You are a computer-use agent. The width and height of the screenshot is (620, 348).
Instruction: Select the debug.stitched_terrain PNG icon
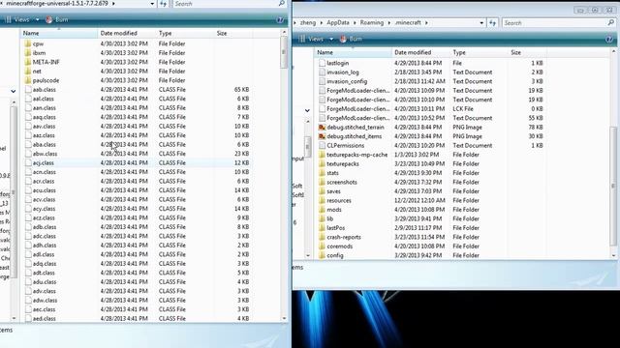(322, 128)
